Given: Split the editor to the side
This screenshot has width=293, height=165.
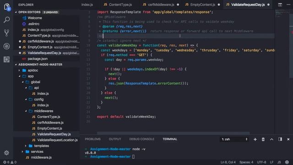Looking at the screenshot, I should click(x=280, y=5).
